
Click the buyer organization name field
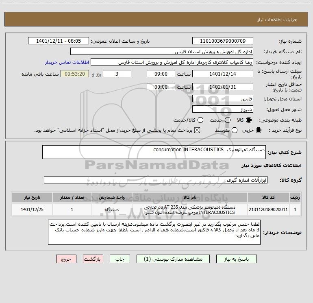[162, 52]
